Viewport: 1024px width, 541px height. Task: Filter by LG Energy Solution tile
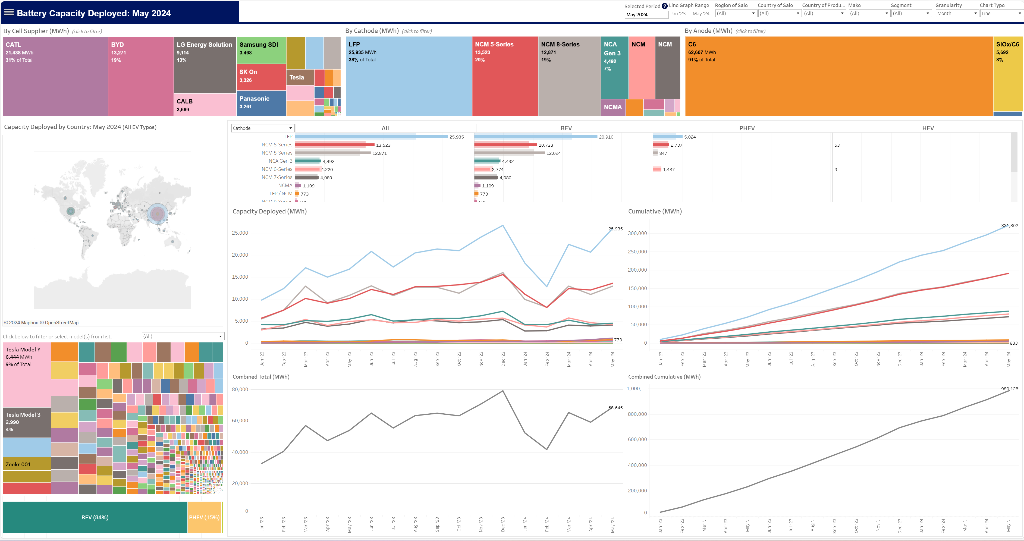[205, 65]
